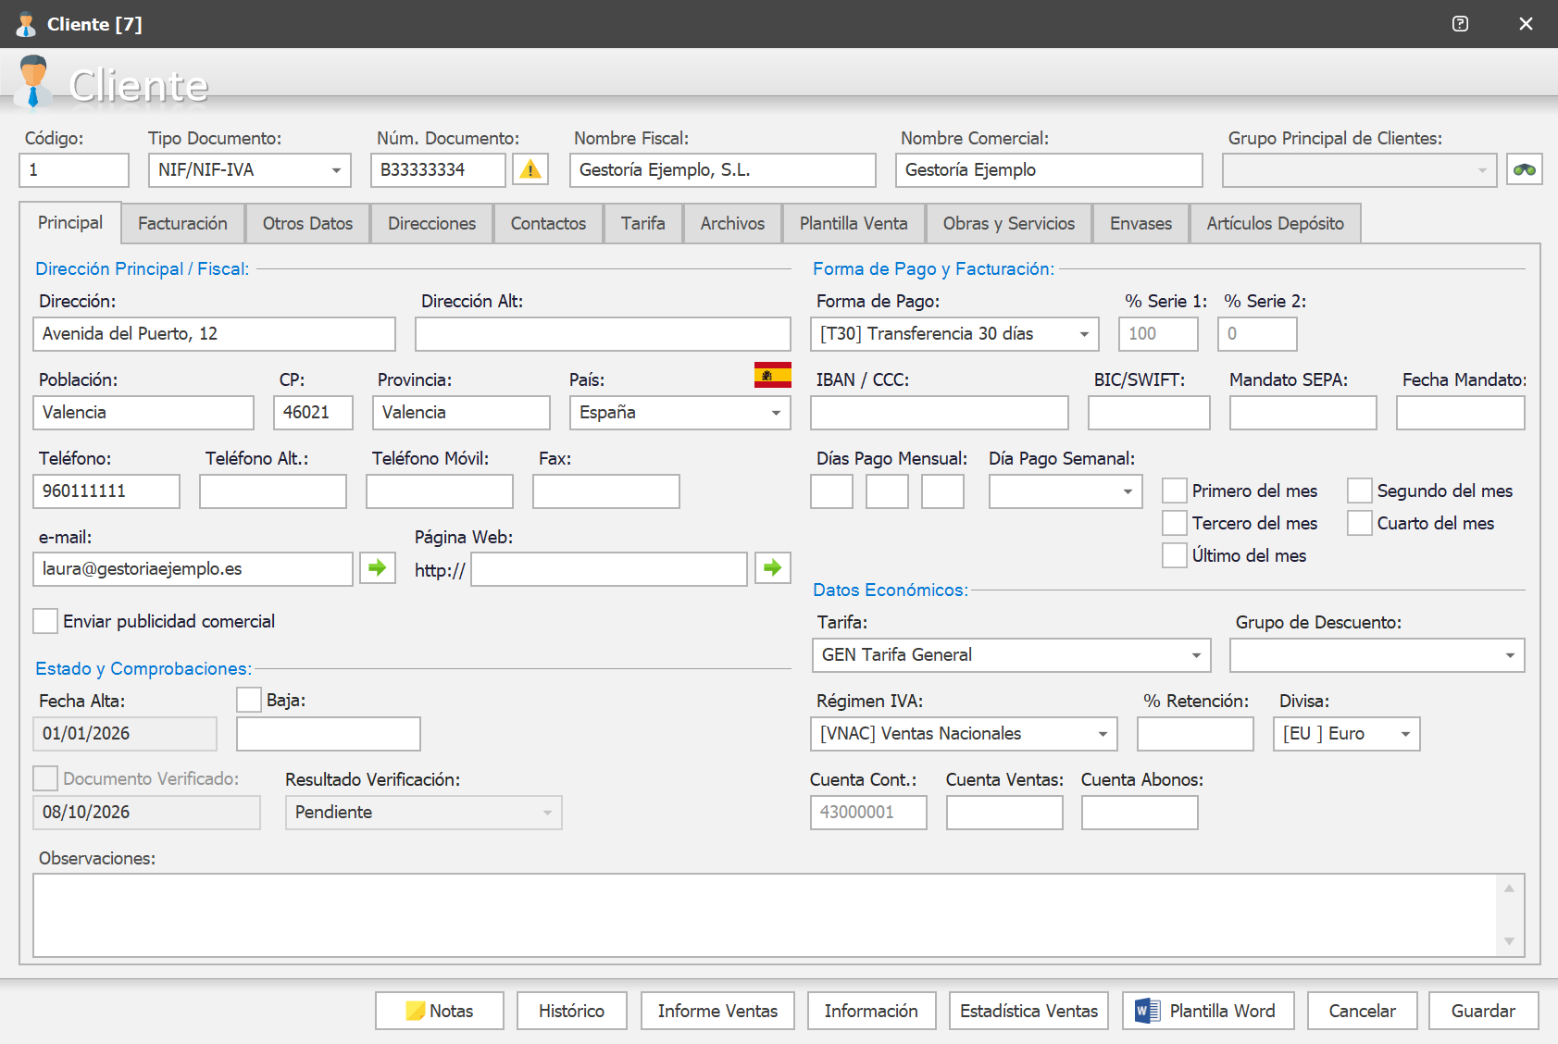Open the Histórico button
The height and width of the screenshot is (1044, 1558).
click(x=571, y=1011)
